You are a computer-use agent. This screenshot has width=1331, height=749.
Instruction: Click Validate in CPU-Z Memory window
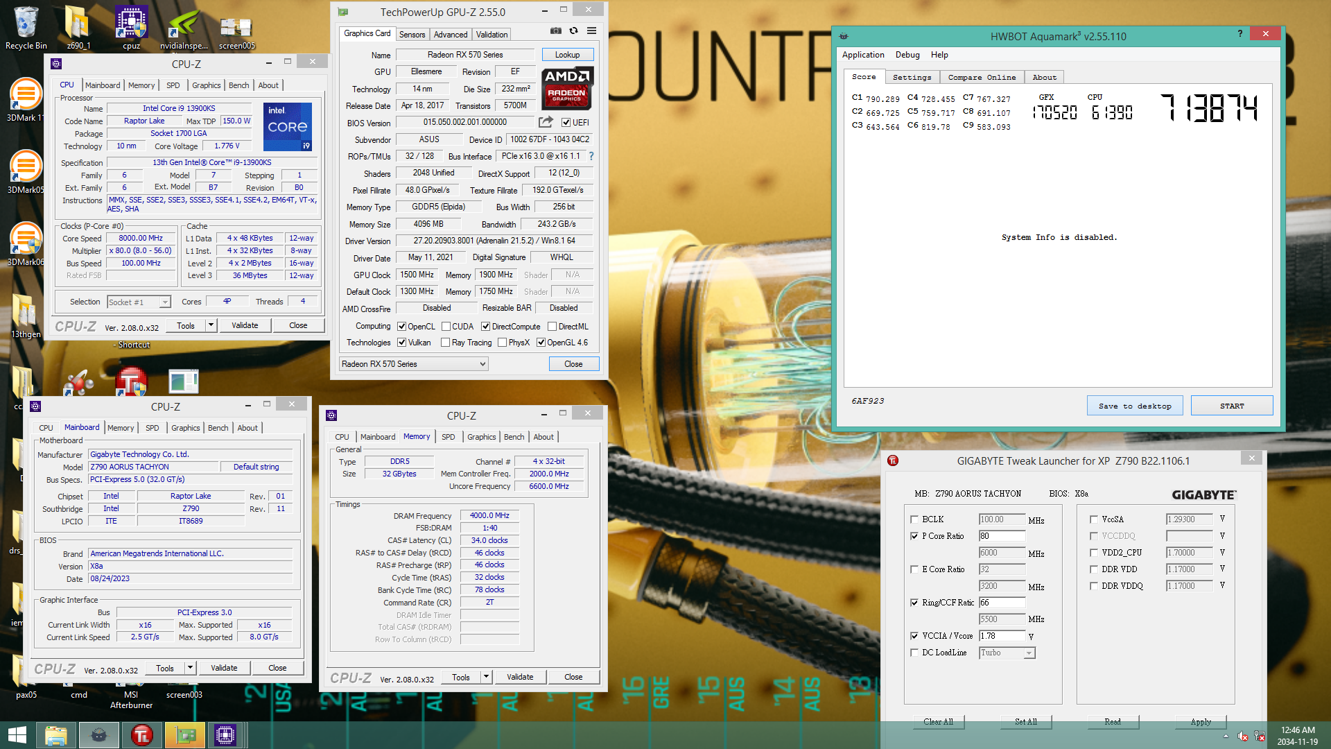pos(520,677)
